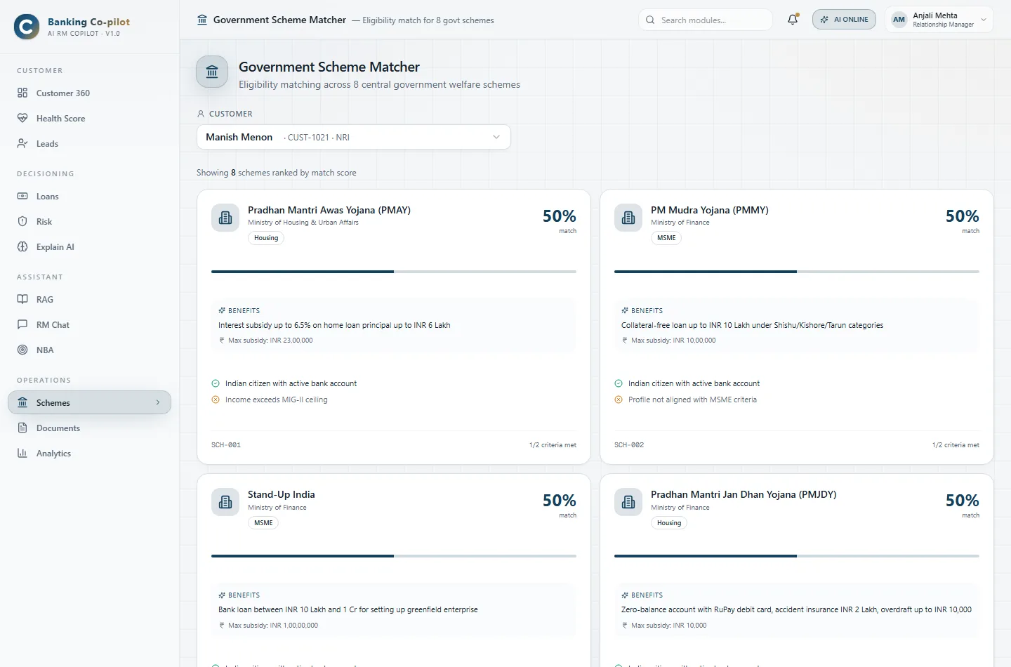Click 'Profile not aligned with MSME criteria' text
Image resolution: width=1011 pixels, height=667 pixels.
click(x=692, y=399)
